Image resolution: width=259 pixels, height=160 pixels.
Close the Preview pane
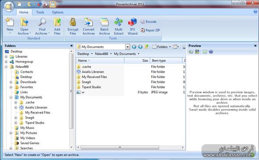[255, 46]
